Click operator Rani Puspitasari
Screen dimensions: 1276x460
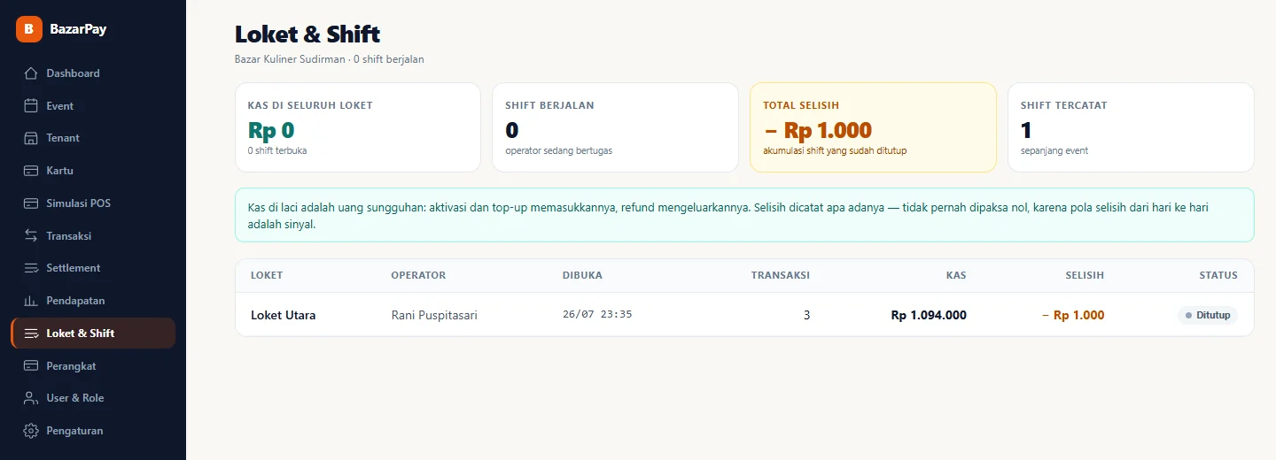(434, 315)
